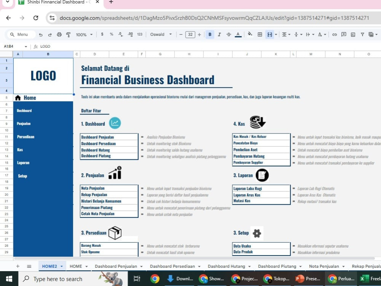The width and height of the screenshot is (381, 286).
Task: Open the text color picker
Action: [238, 35]
